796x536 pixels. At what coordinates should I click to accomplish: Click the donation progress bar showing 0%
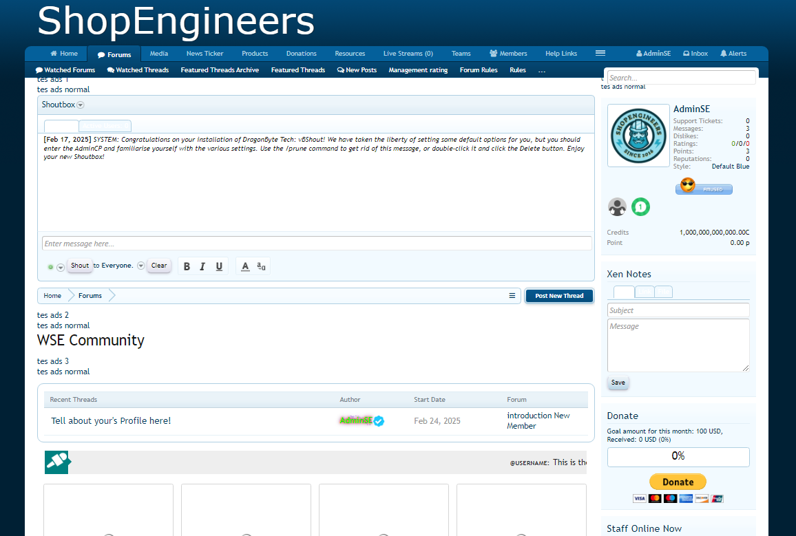[x=678, y=457]
